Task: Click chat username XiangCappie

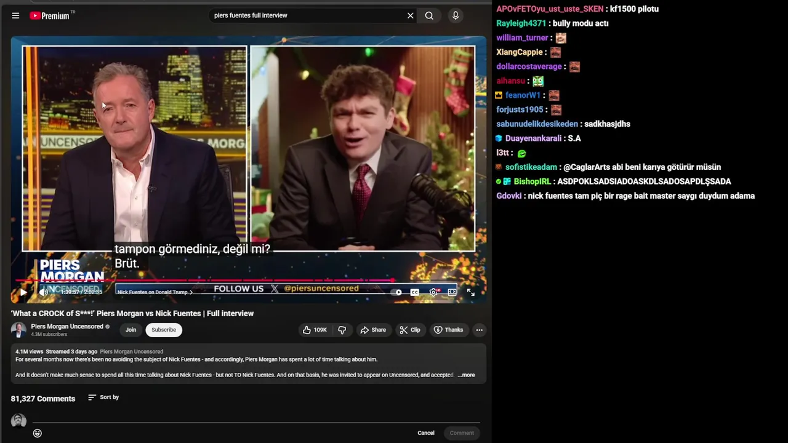Action: pyautogui.click(x=520, y=52)
